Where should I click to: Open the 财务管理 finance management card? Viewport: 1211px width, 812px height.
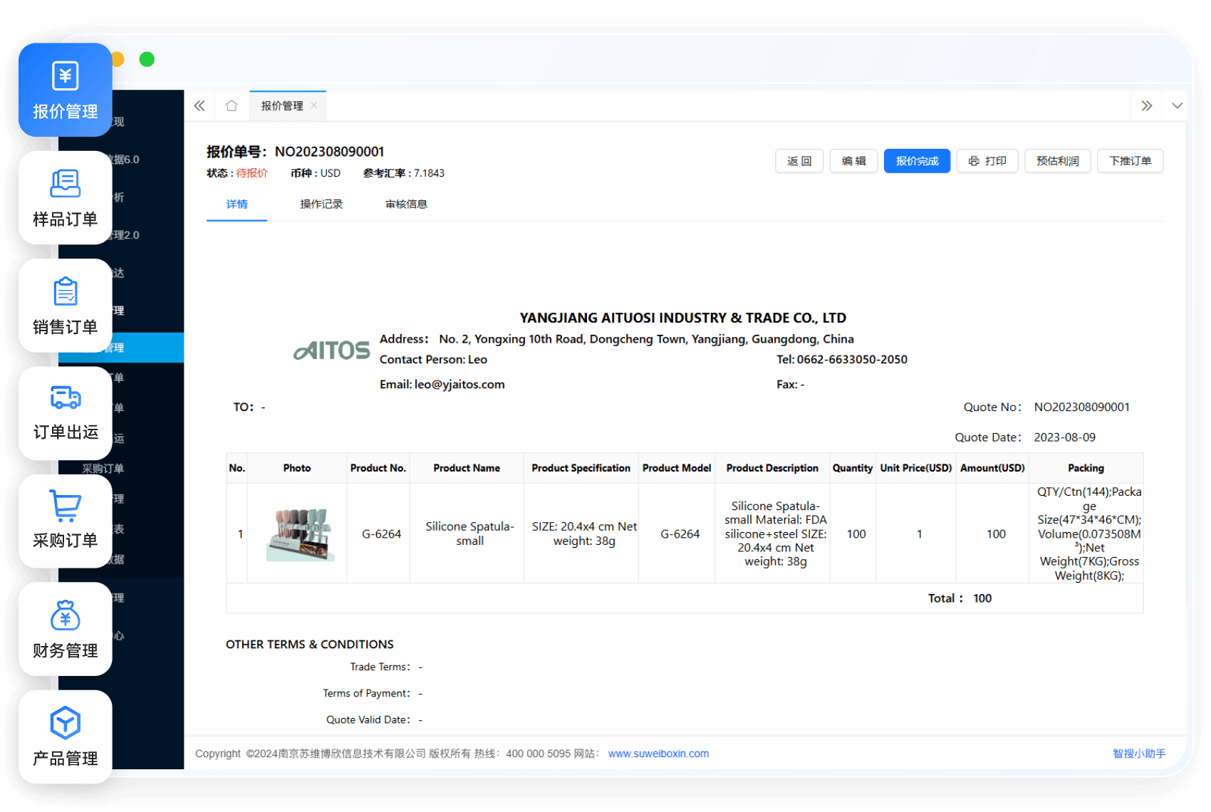click(x=65, y=629)
